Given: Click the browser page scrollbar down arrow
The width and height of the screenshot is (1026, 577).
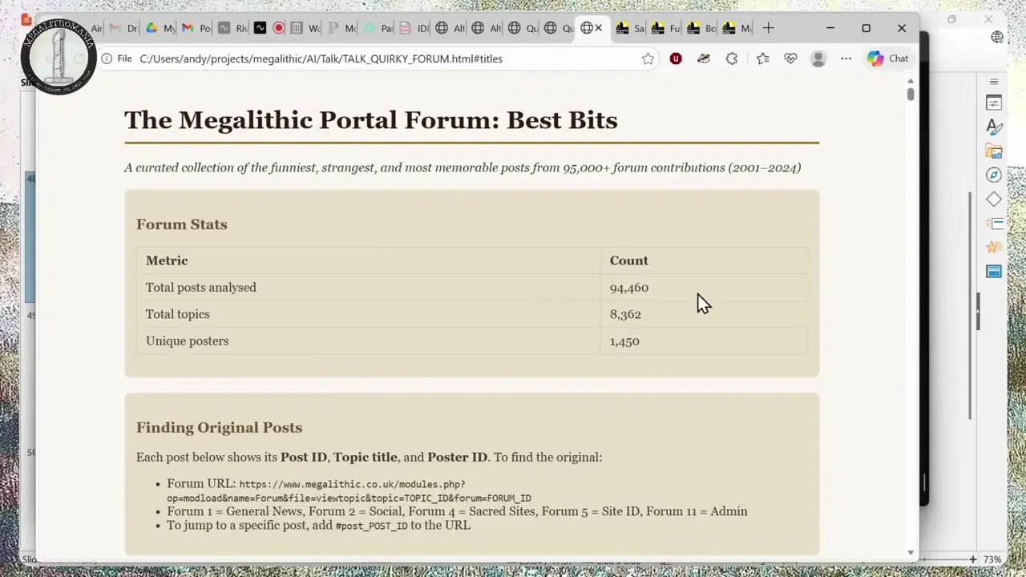Looking at the screenshot, I should point(911,552).
